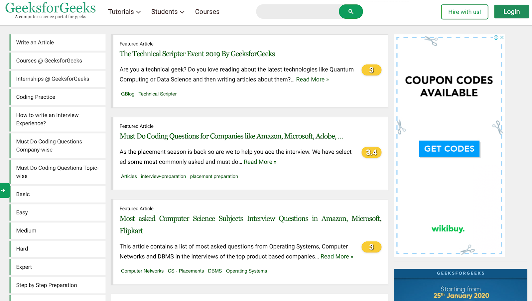Click the Technical Scripter tag
Viewport: 532px width, 301px height.
tap(158, 94)
